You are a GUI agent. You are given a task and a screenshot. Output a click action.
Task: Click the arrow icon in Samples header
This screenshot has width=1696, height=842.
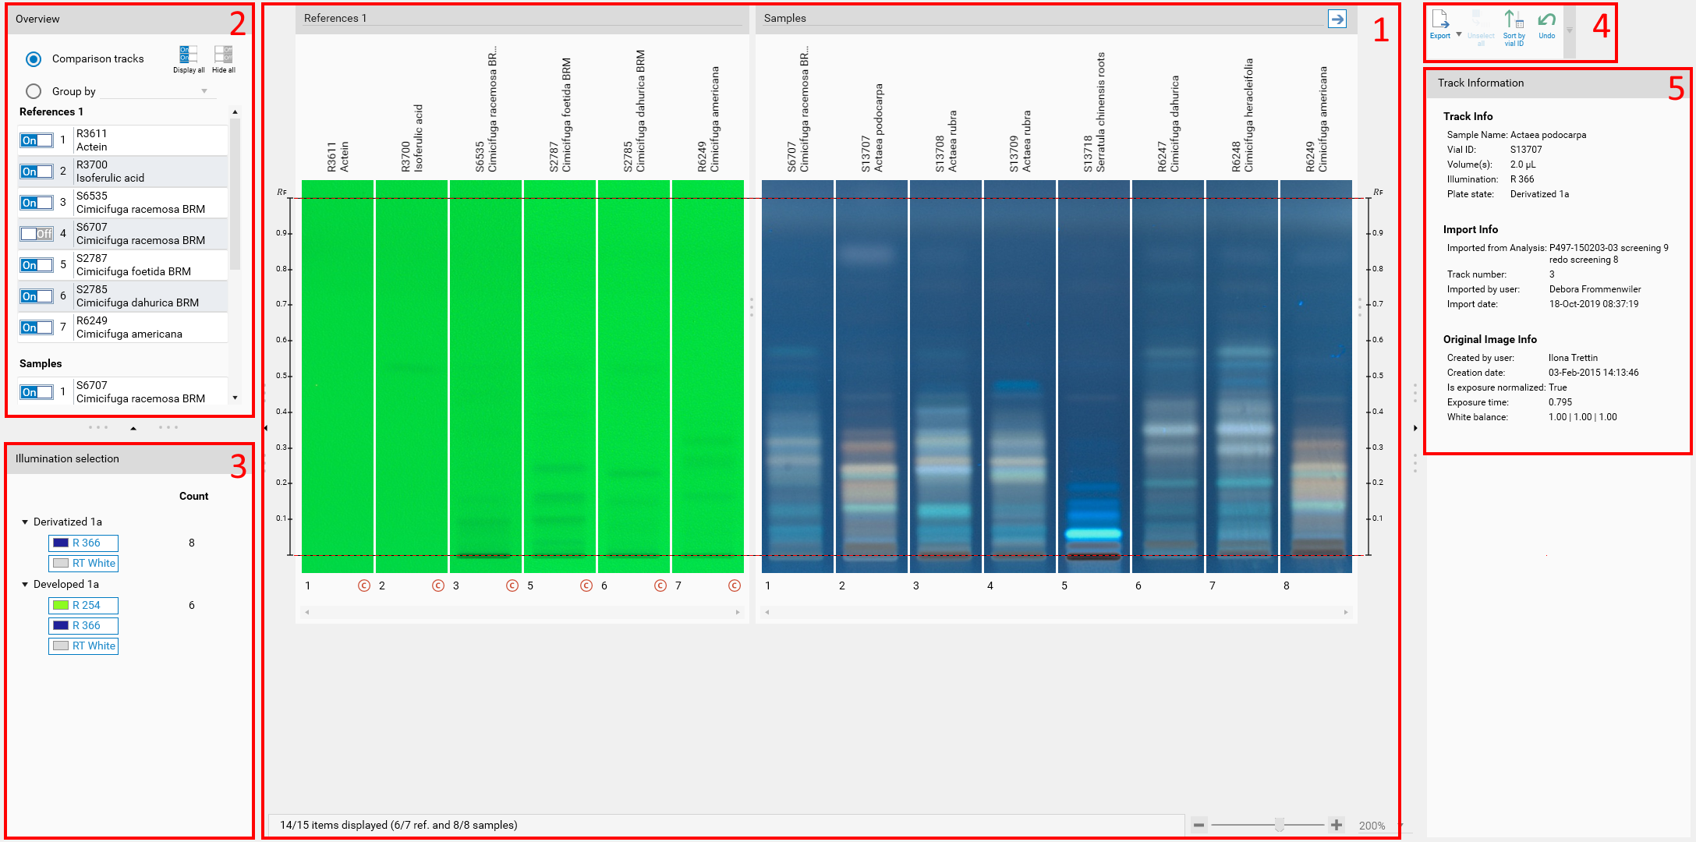1337,19
